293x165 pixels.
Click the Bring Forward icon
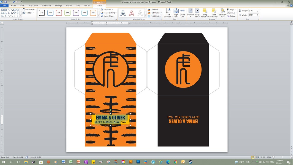tap(205, 13)
